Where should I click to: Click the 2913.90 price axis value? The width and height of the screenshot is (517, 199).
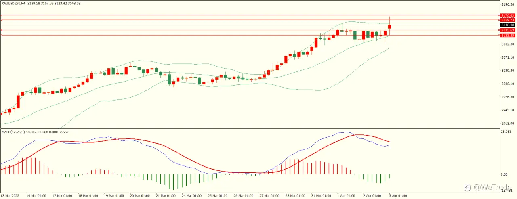[x=508, y=124]
